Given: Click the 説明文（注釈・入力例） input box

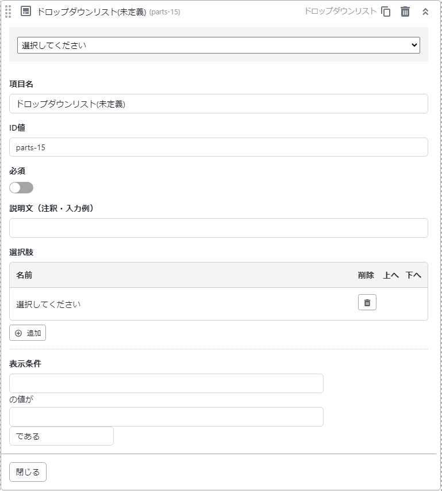Looking at the screenshot, I should pyautogui.click(x=218, y=228).
